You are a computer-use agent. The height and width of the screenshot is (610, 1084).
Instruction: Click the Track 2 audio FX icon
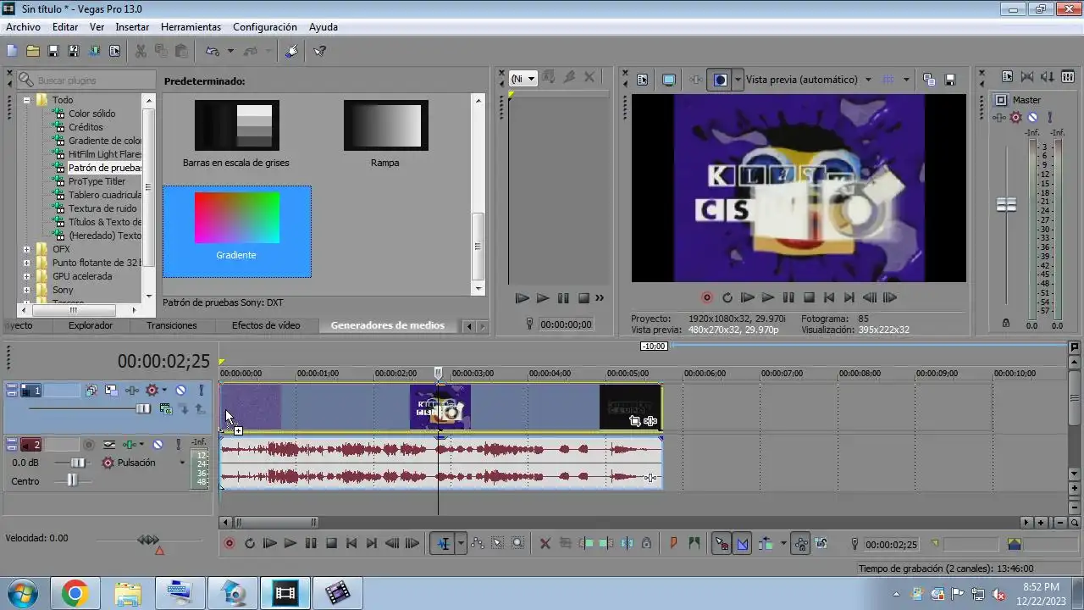(129, 445)
